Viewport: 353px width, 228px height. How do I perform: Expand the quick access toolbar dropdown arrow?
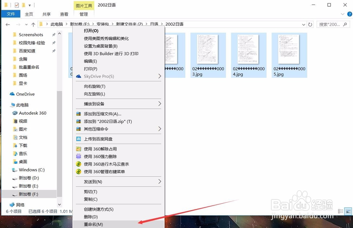[x=29, y=5]
